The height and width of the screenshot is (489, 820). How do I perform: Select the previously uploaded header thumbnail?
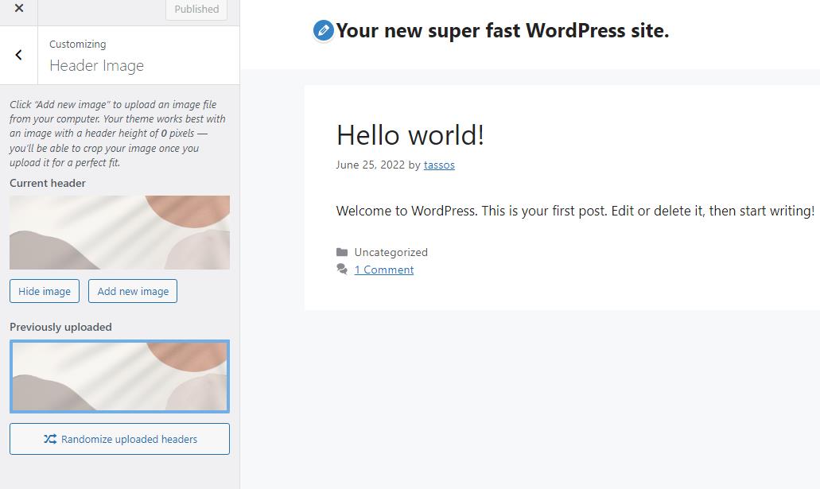click(x=119, y=377)
